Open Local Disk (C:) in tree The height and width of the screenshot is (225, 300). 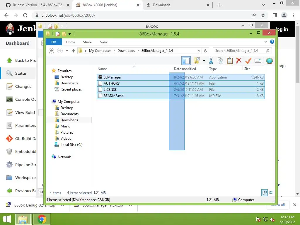[x=71, y=145]
